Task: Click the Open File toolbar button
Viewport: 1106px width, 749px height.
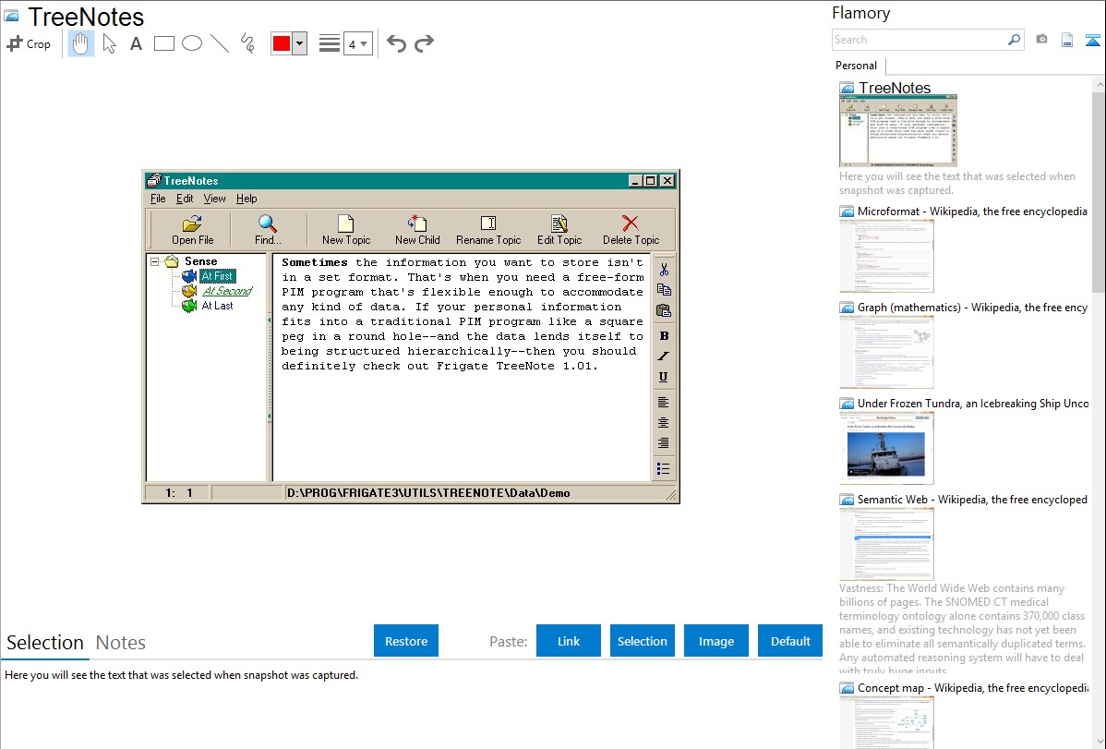Action: pos(192,230)
